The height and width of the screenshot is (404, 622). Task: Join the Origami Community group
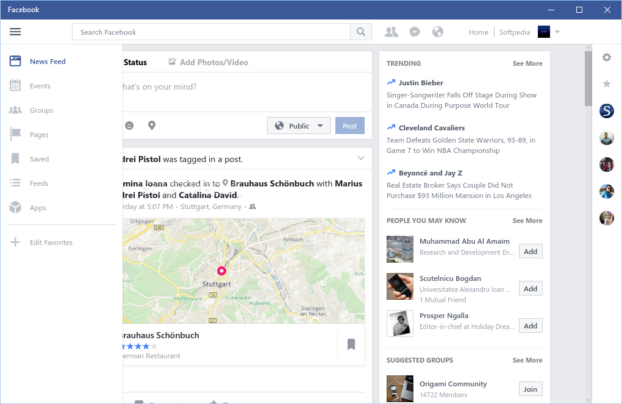(x=531, y=389)
